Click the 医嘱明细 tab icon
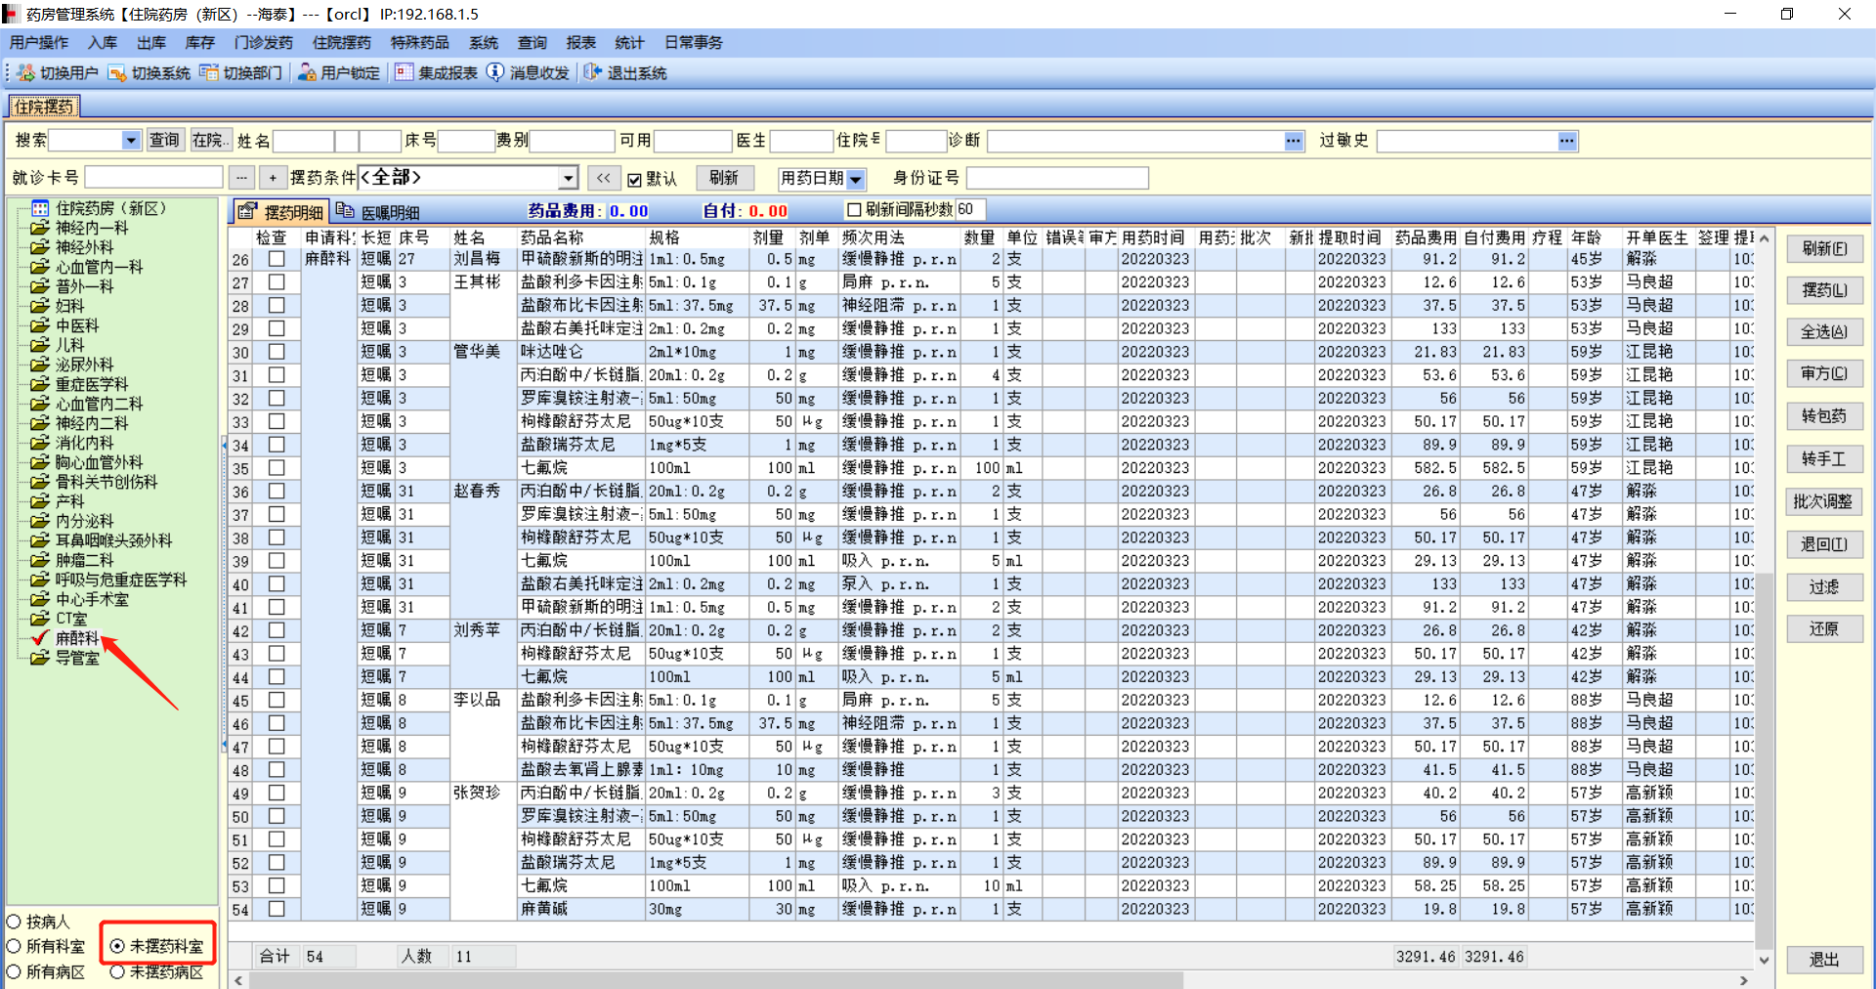 [345, 210]
